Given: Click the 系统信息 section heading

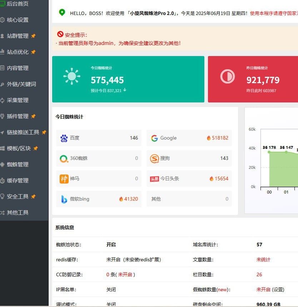Looking at the screenshot, I should [x=65, y=227].
